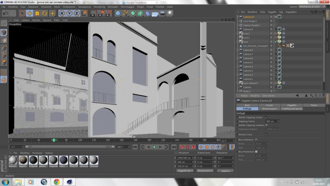
Task: Click the Applica button
Action: (x=225, y=171)
